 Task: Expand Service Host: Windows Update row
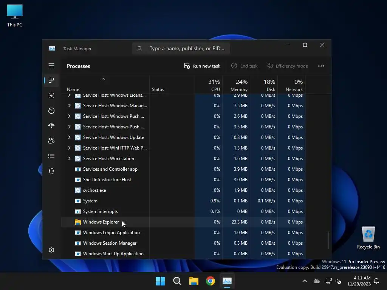[70, 137]
